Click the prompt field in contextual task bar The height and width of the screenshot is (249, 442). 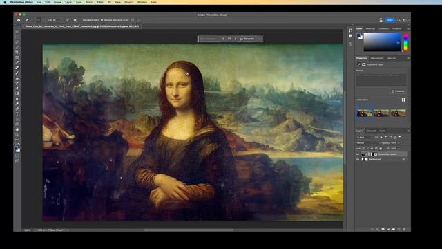pos(209,39)
